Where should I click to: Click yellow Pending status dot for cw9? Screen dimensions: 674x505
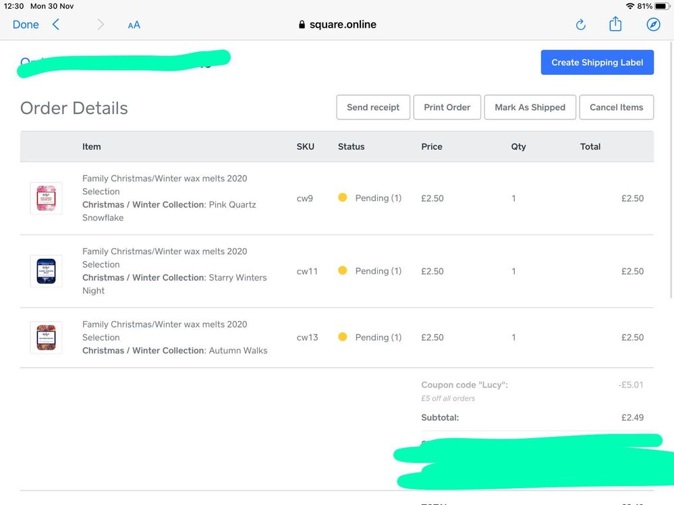pos(343,198)
